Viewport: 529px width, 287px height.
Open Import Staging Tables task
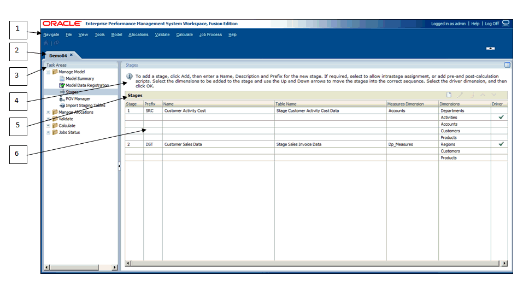85,106
